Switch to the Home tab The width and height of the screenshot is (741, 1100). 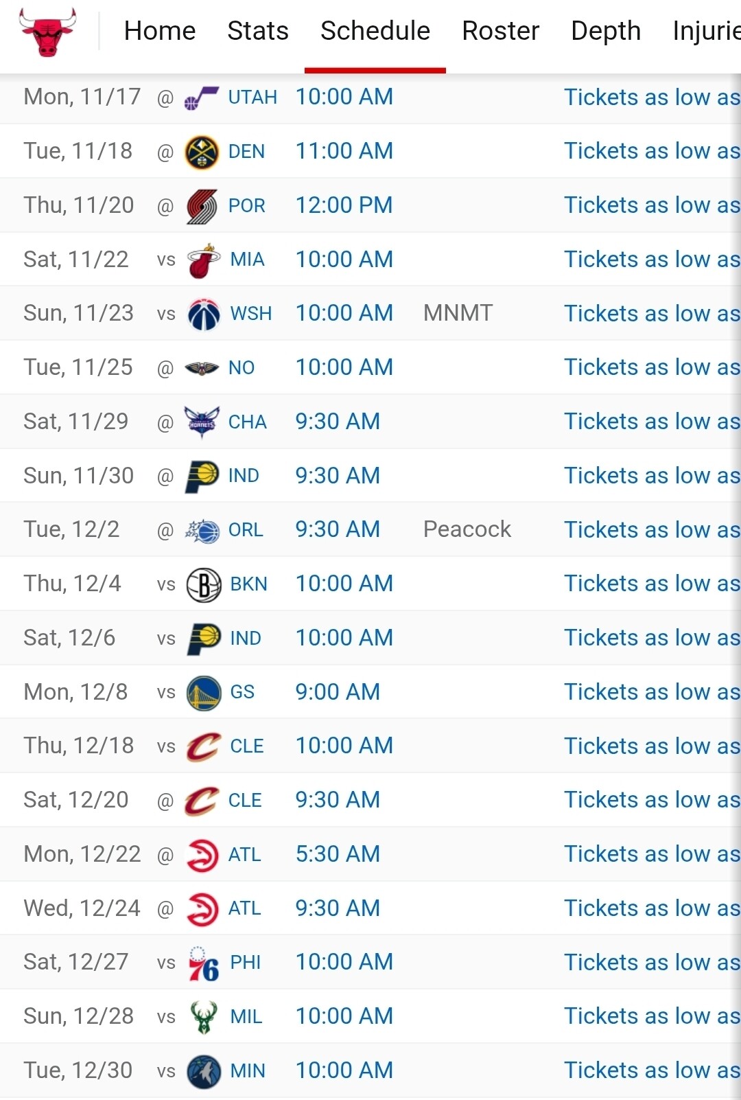click(160, 31)
